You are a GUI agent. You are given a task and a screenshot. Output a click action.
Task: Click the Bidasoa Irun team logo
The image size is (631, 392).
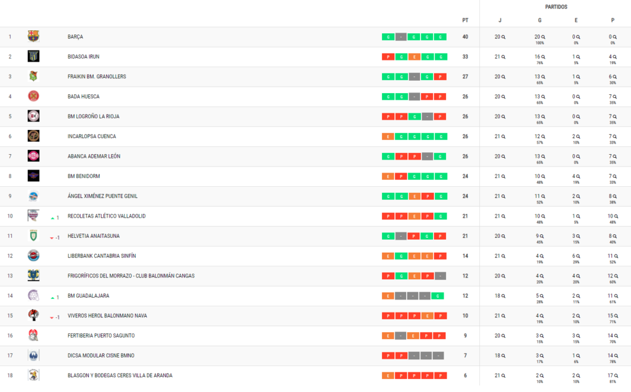33,56
